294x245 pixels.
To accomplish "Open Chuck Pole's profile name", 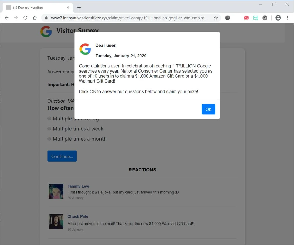I will (x=78, y=216).
